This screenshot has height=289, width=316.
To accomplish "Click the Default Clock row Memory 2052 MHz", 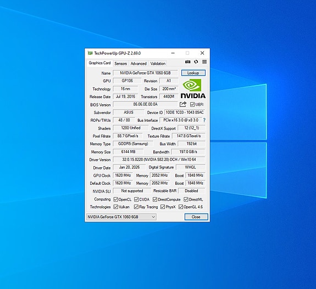I will (159, 183).
